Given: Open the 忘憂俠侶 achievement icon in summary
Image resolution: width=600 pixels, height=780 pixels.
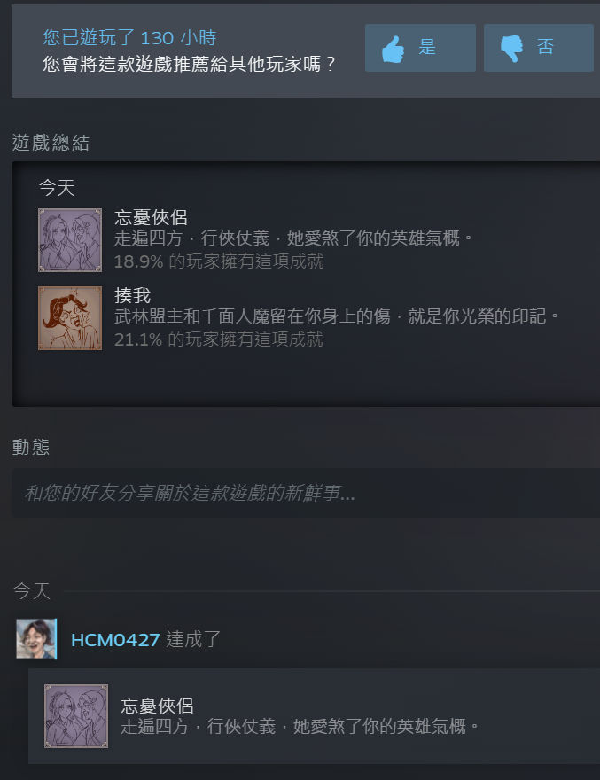Looking at the screenshot, I should pos(70,240).
